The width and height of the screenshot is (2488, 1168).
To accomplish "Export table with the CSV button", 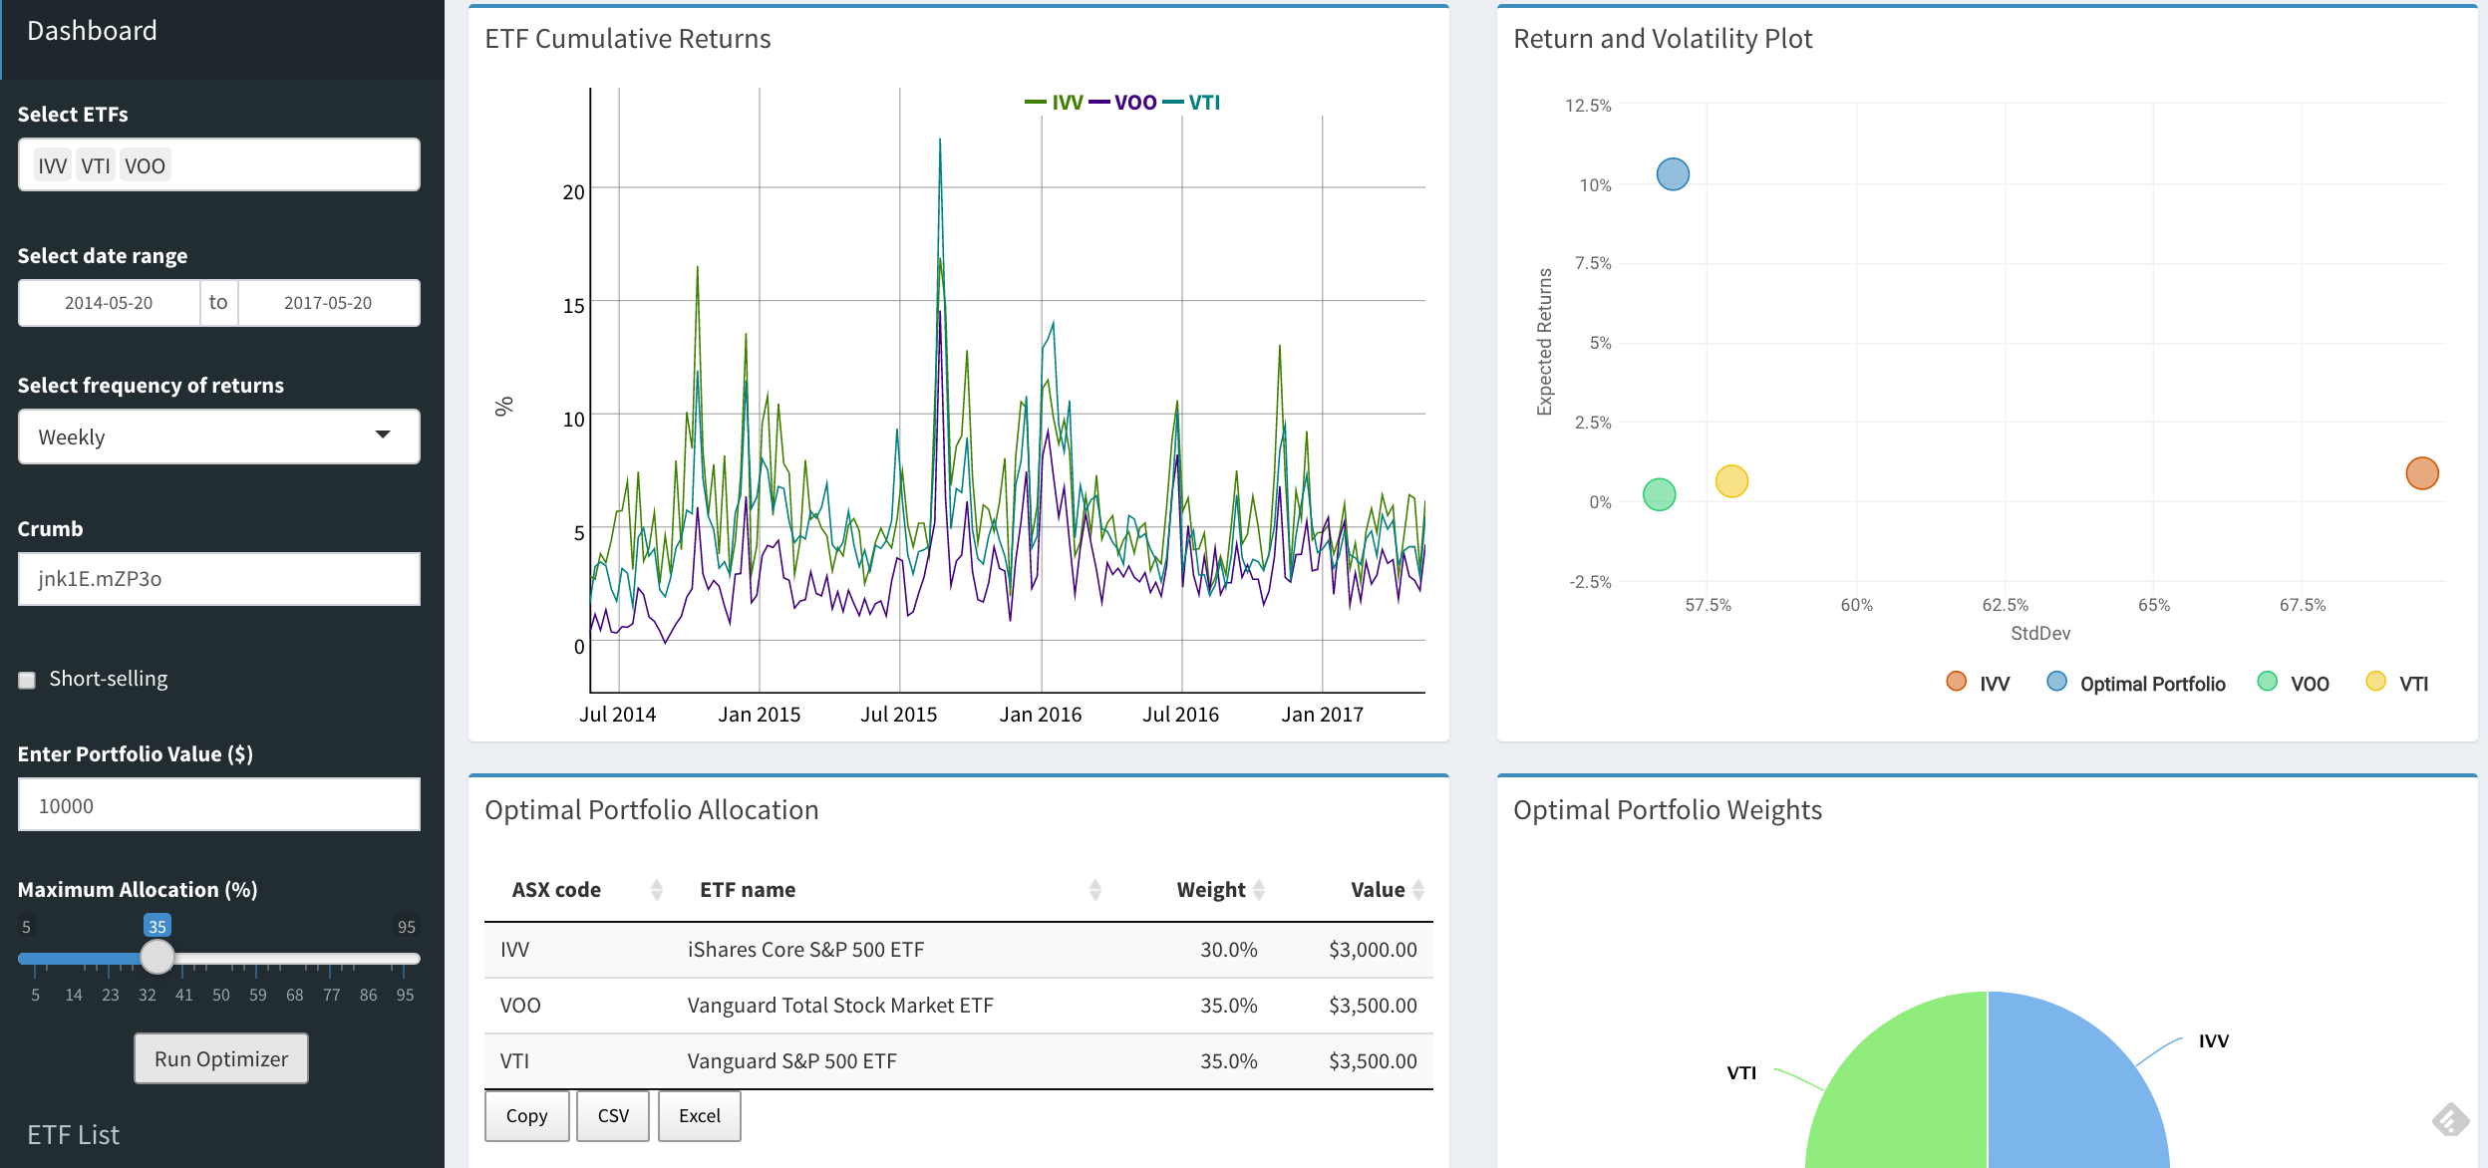I will point(612,1116).
